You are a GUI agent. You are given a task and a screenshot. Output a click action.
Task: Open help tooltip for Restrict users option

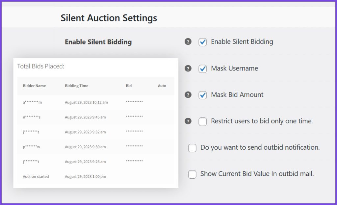pos(188,121)
